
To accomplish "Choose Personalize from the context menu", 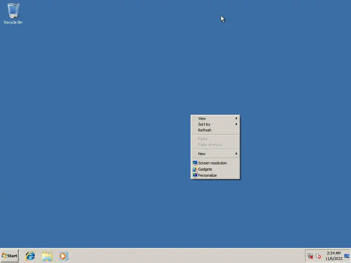I will (215, 175).
